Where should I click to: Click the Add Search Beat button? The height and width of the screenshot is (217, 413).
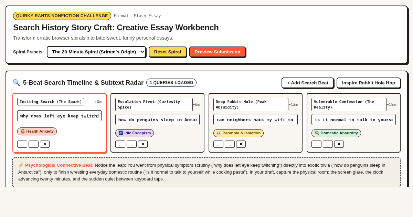pos(308,83)
